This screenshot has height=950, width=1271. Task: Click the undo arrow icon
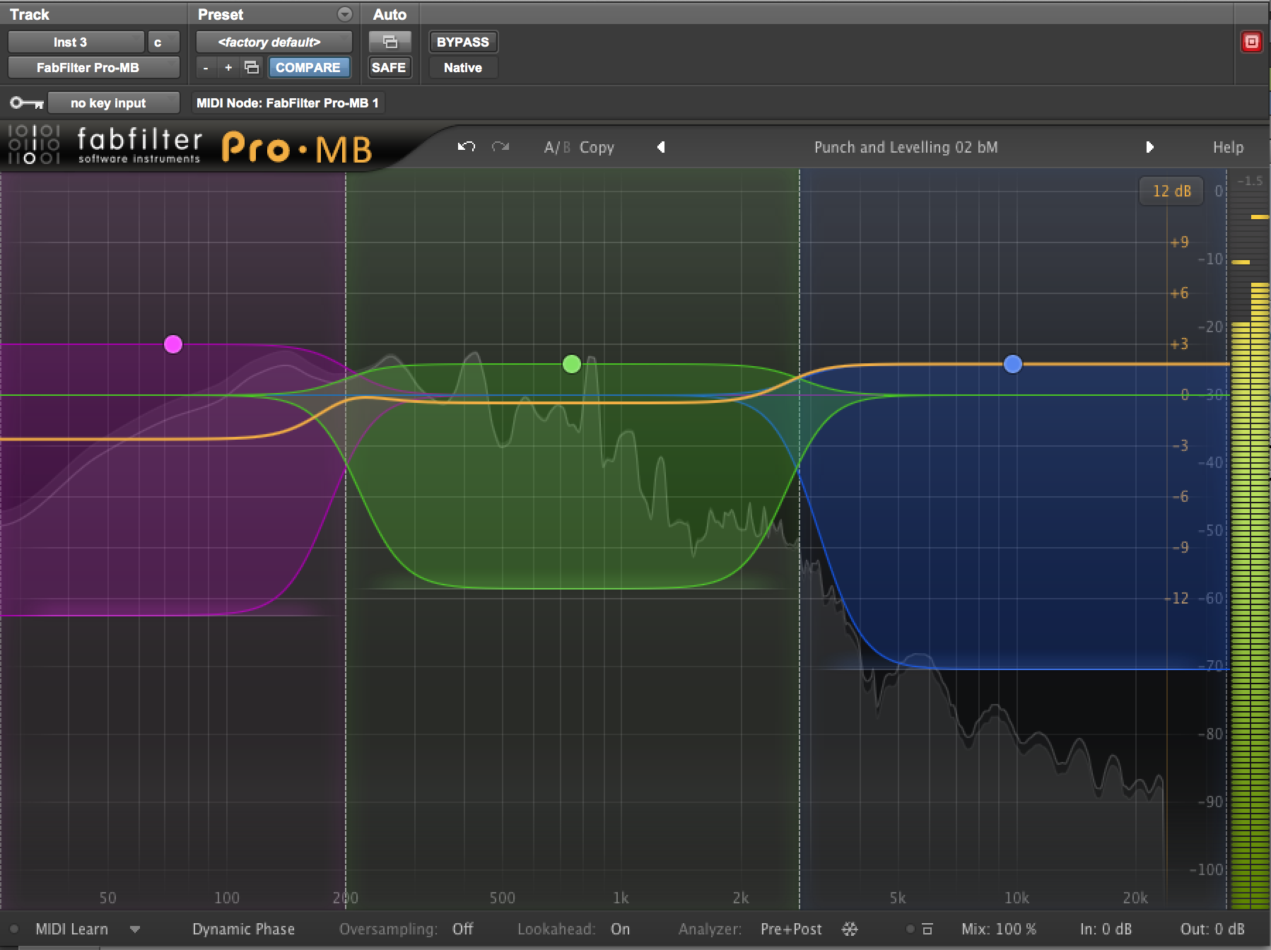coord(467,147)
